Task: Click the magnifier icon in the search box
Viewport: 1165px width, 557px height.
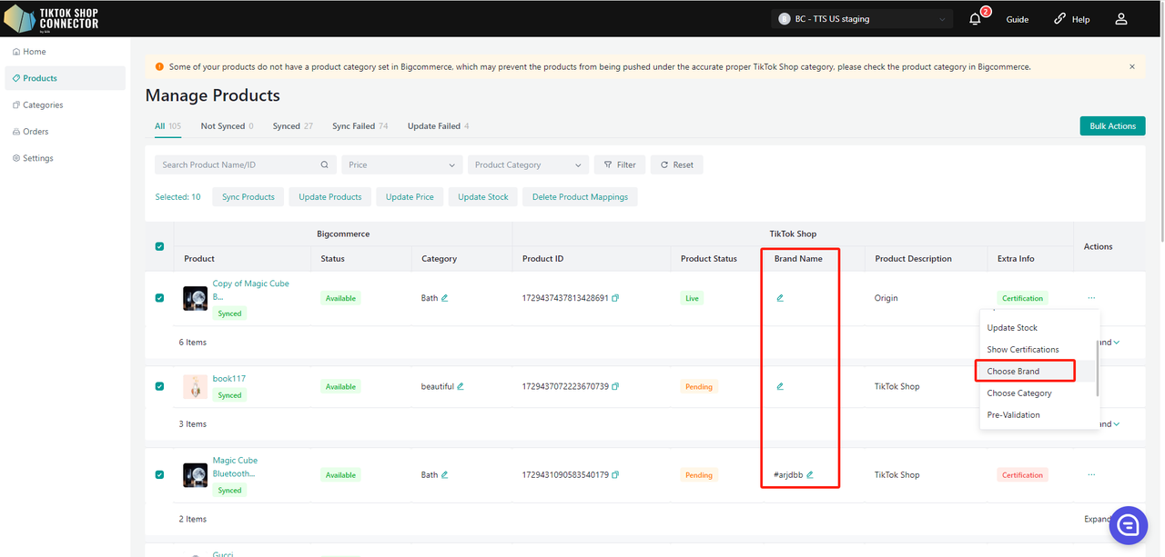Action: (x=324, y=165)
